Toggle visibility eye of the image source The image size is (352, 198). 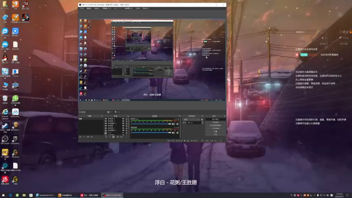pos(123,133)
